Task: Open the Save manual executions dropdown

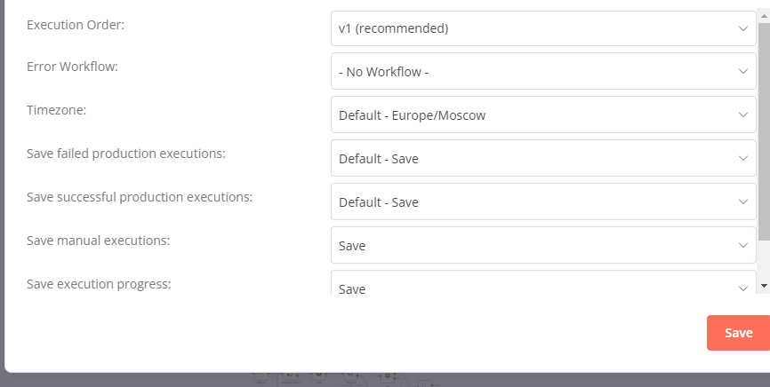Action: 543,245
